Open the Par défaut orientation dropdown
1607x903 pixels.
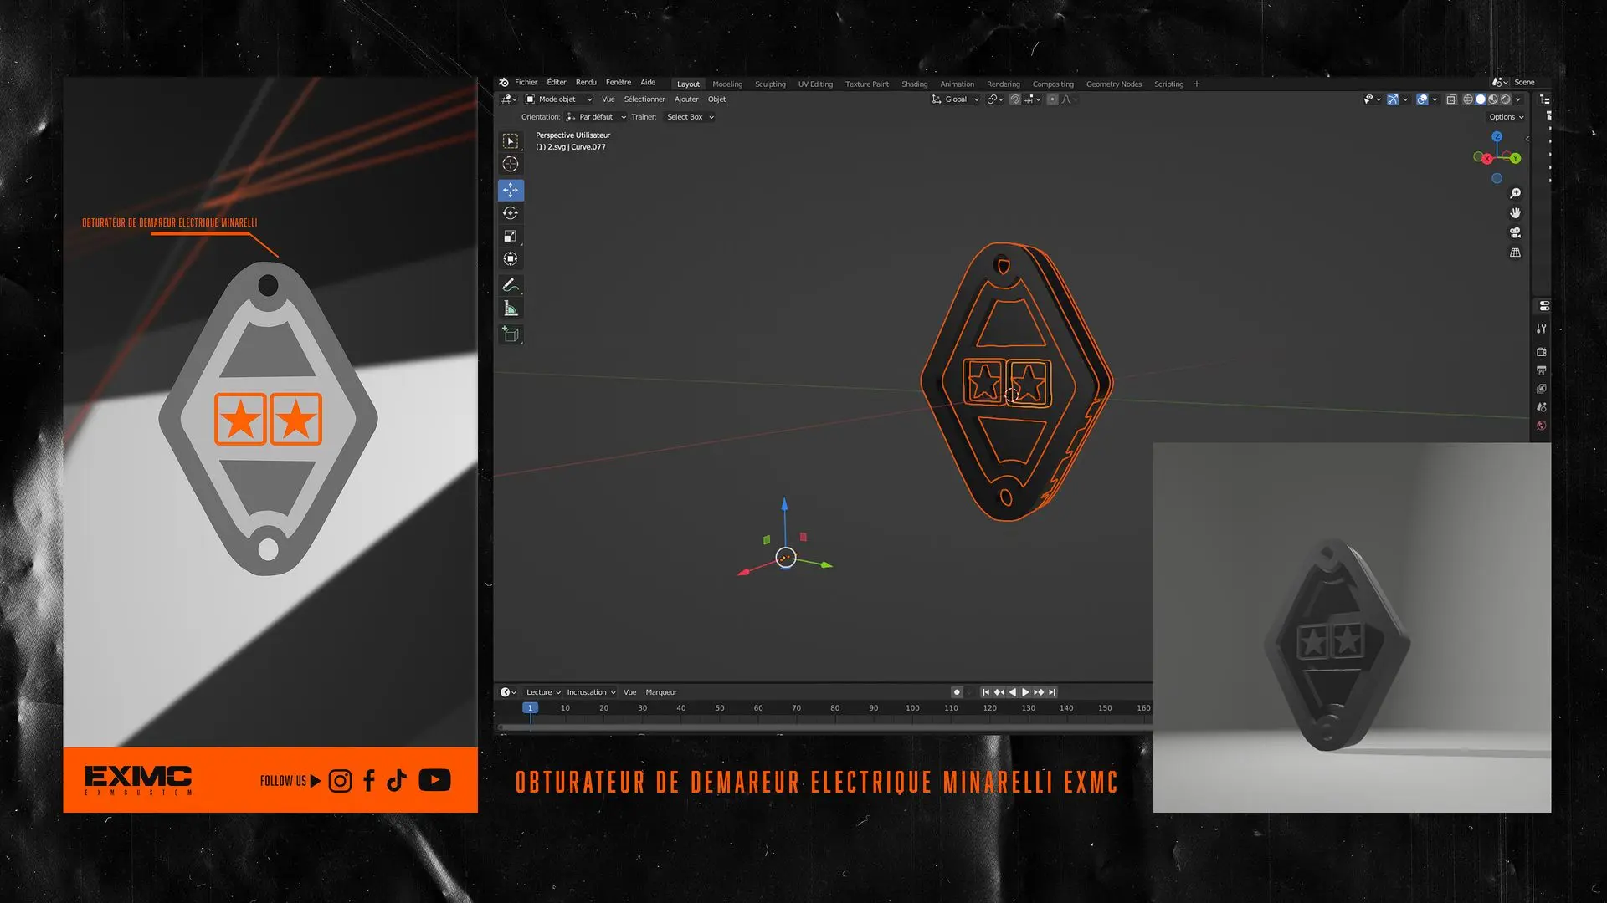click(596, 117)
